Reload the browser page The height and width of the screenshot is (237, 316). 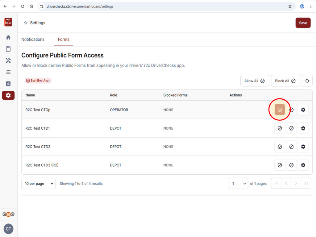pos(23,6)
